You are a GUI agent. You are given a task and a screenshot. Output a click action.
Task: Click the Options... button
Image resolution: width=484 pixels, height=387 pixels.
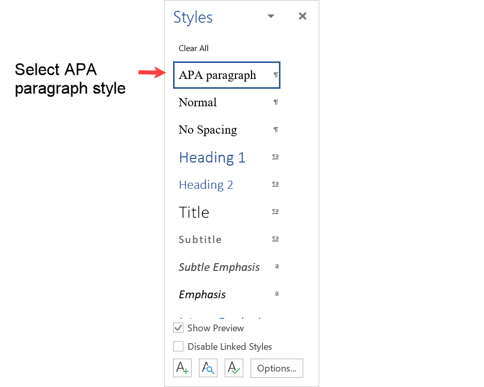pyautogui.click(x=276, y=368)
